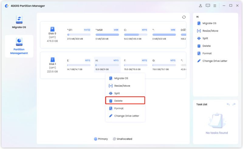Click the '476.9 GB' Disk 0 size
The width and height of the screenshot is (243, 149).
pos(52,41)
